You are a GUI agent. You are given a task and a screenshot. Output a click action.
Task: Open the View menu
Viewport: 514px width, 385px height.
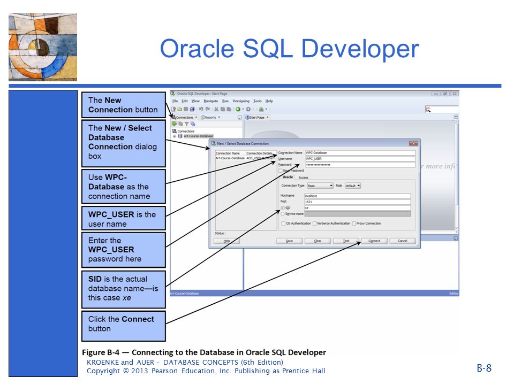pos(196,101)
